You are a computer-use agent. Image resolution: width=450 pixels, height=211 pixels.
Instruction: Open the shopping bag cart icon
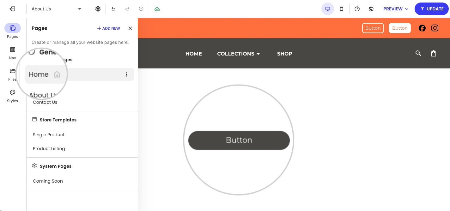pyautogui.click(x=434, y=53)
